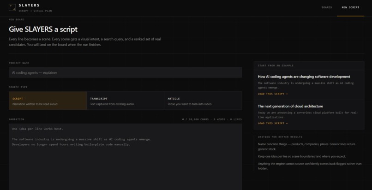Open the Boards tab
Viewport: 372px width, 190px height.
[326, 7]
